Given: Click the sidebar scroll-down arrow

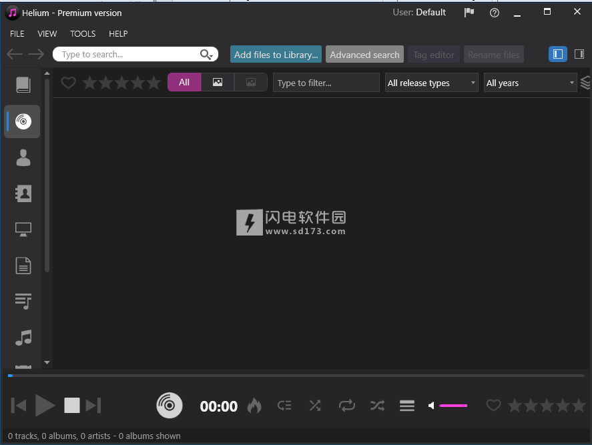Looking at the screenshot, I should [x=47, y=362].
